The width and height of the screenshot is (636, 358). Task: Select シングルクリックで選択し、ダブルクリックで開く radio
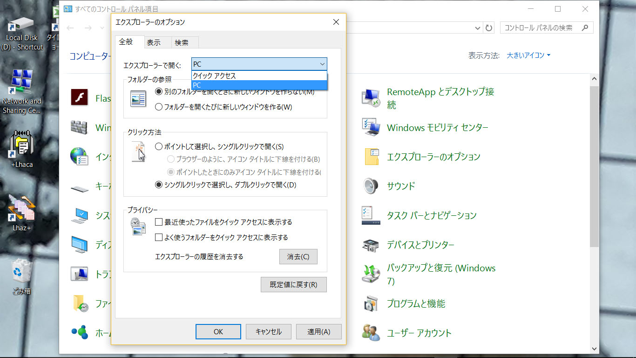pyautogui.click(x=159, y=185)
